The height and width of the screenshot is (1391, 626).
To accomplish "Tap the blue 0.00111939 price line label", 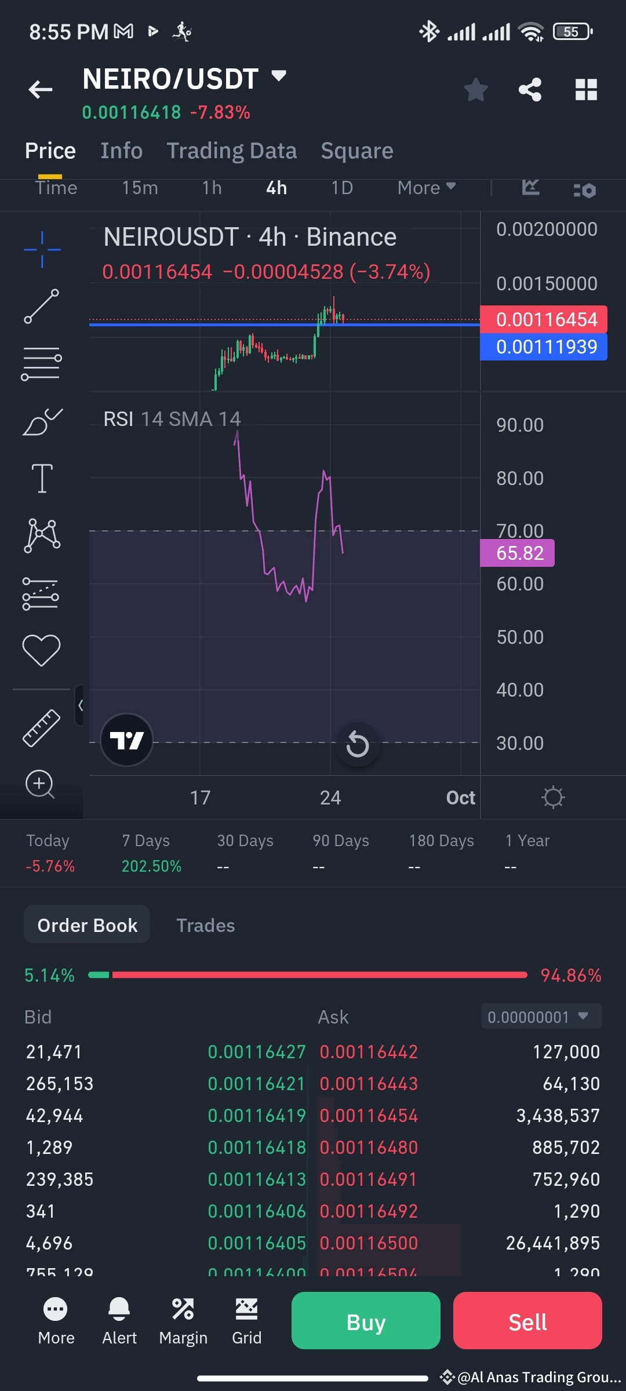I will click(544, 347).
